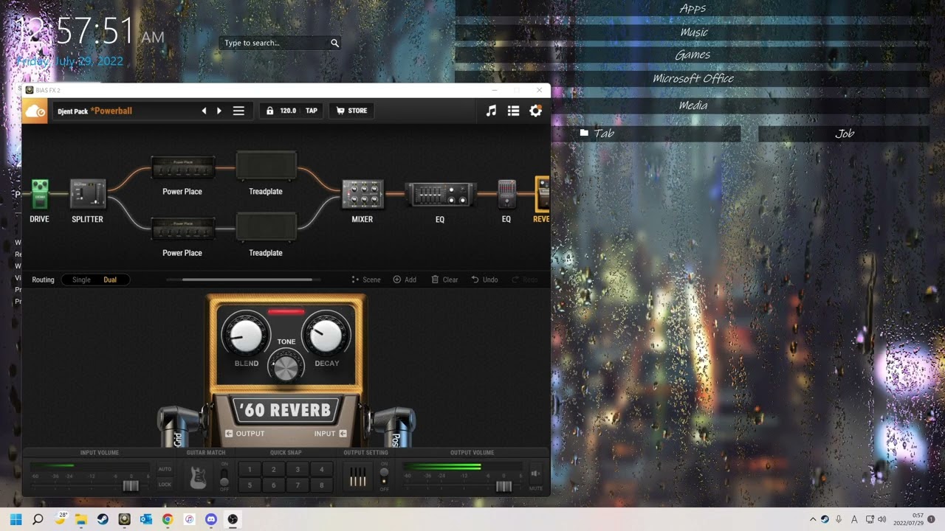The height and width of the screenshot is (531, 945).
Task: Select Quick Snap 4
Action: tap(321, 469)
